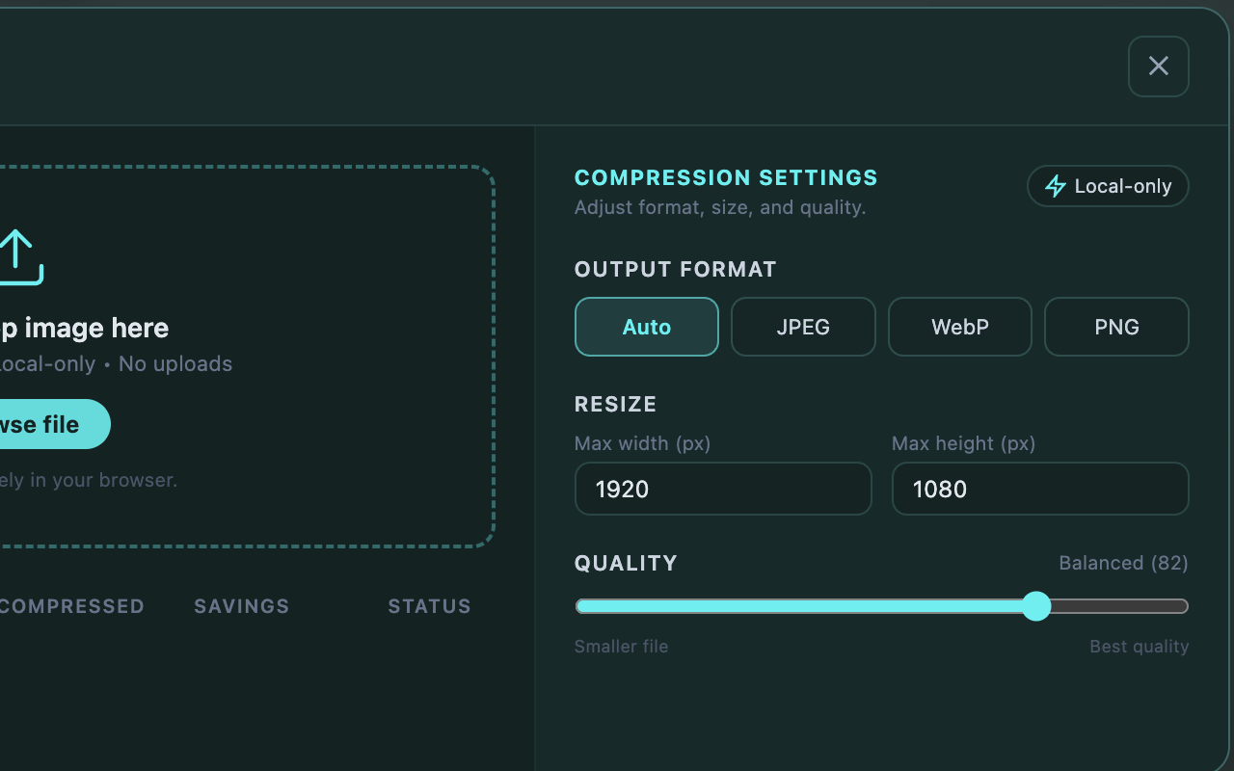This screenshot has height=771, width=1234.
Task: Click the Local-only badge text
Action: pyautogui.click(x=1123, y=186)
